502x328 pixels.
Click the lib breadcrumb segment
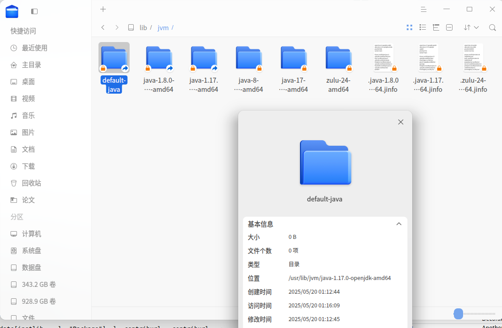(143, 28)
